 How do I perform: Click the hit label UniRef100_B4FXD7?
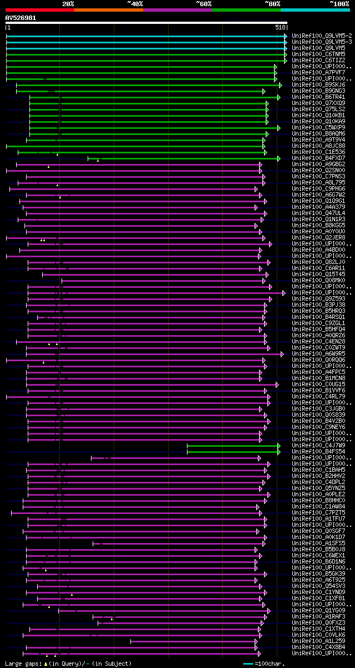click(x=319, y=158)
